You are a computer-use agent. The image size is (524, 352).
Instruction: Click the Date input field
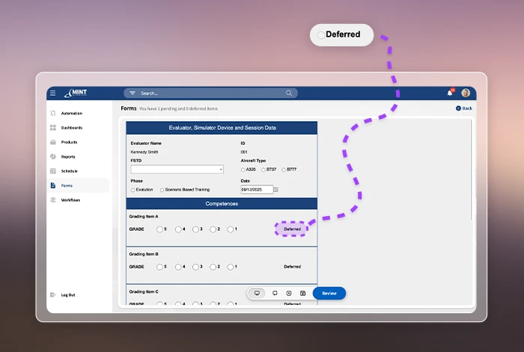(257, 190)
